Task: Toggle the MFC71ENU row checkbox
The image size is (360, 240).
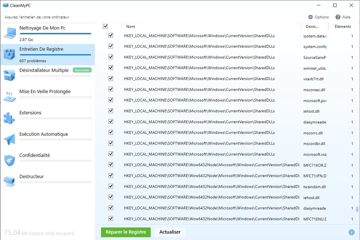Action: coord(111,218)
